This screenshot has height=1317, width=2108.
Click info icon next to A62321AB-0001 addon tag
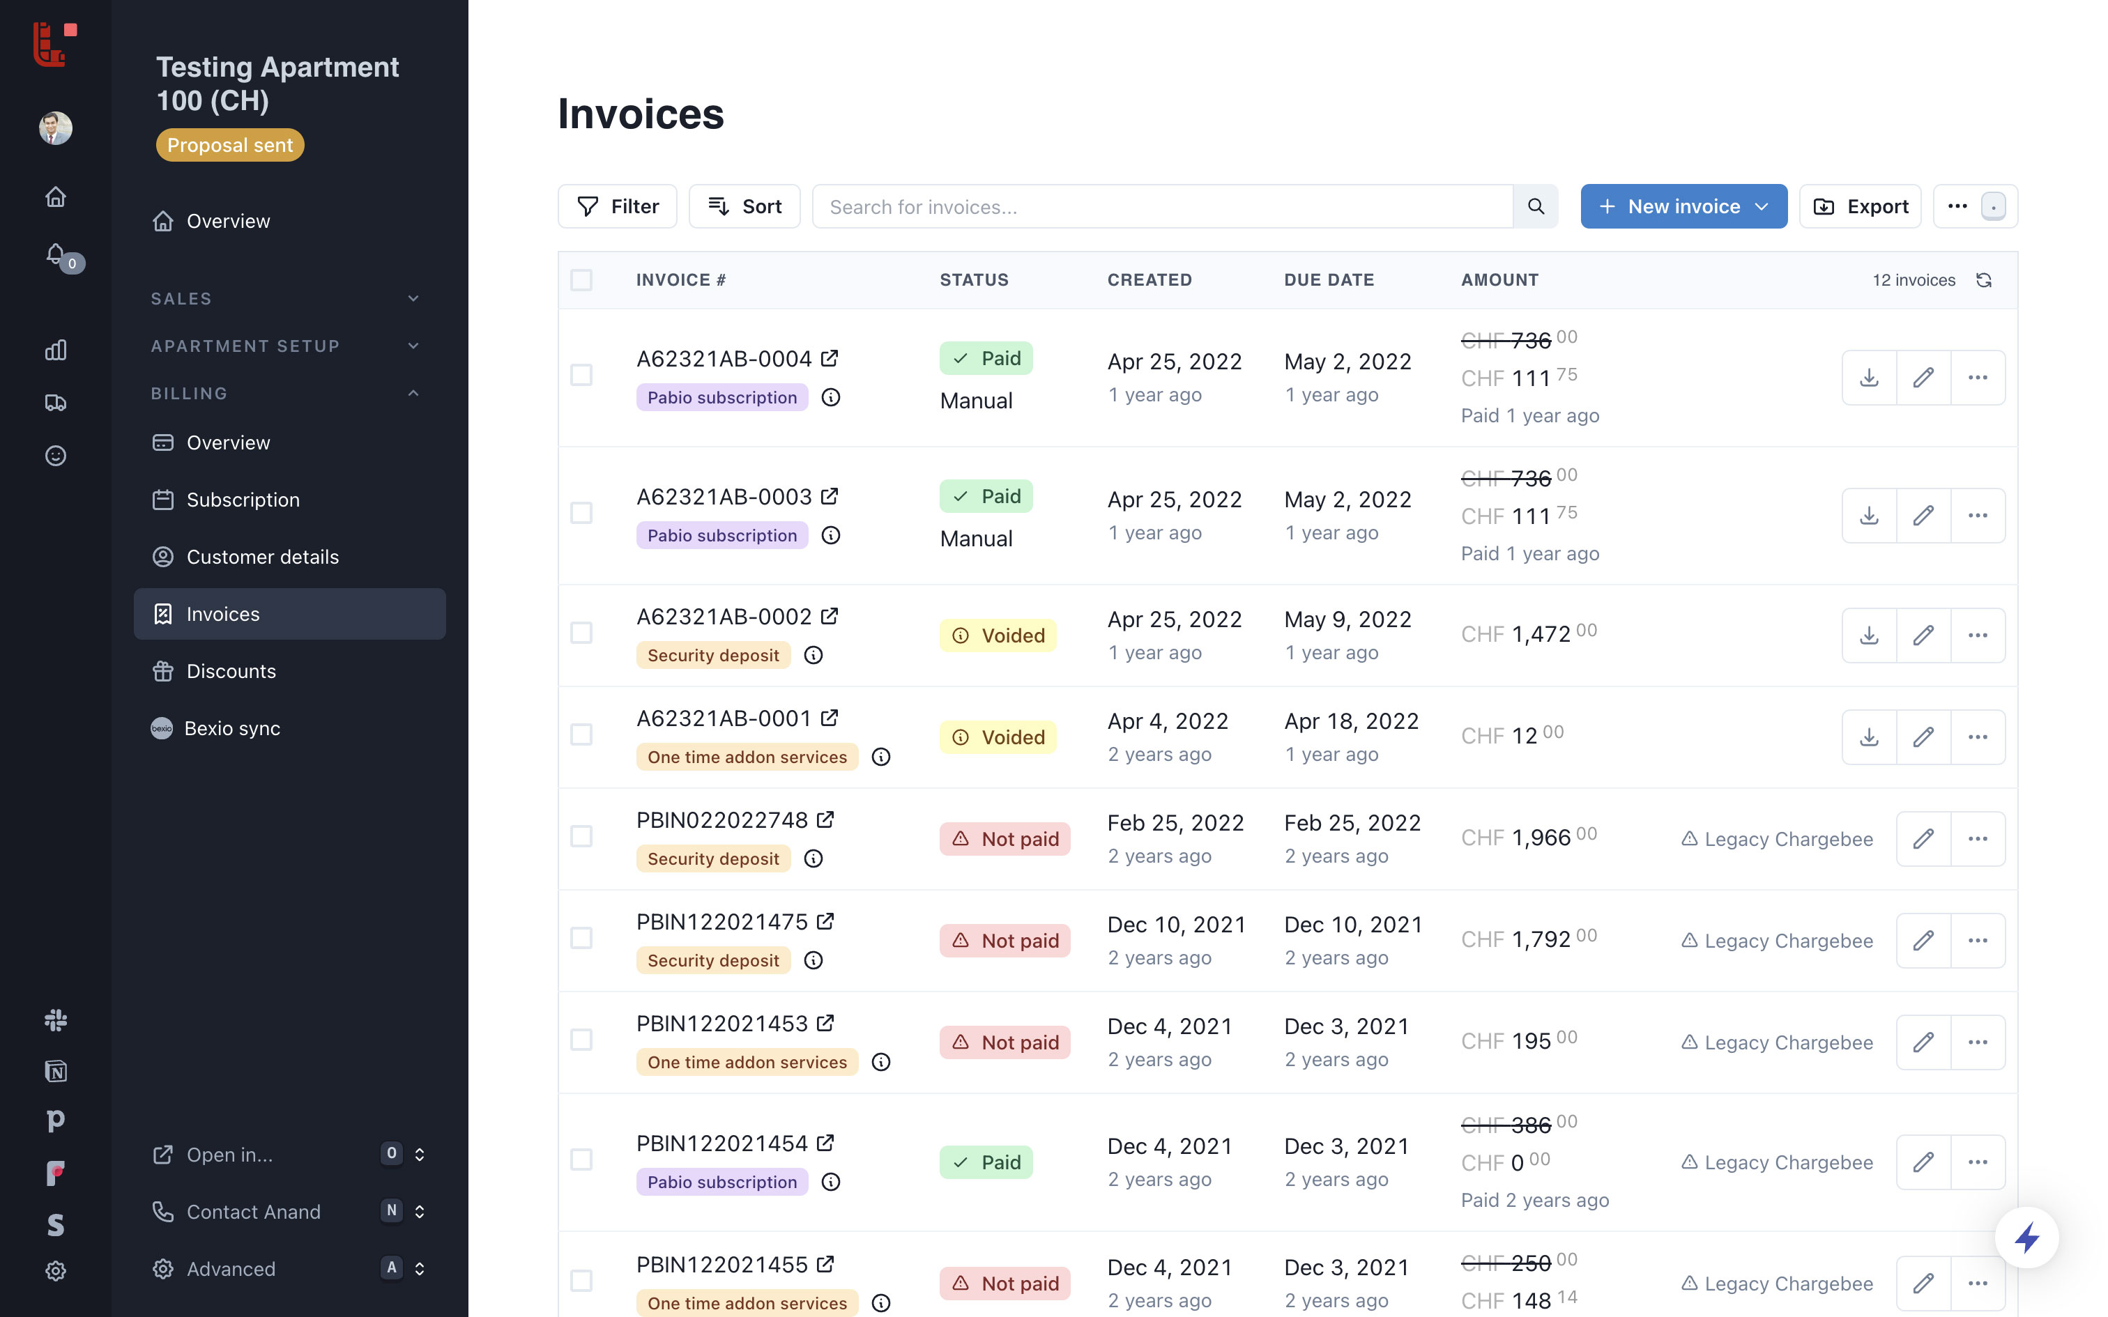point(880,757)
